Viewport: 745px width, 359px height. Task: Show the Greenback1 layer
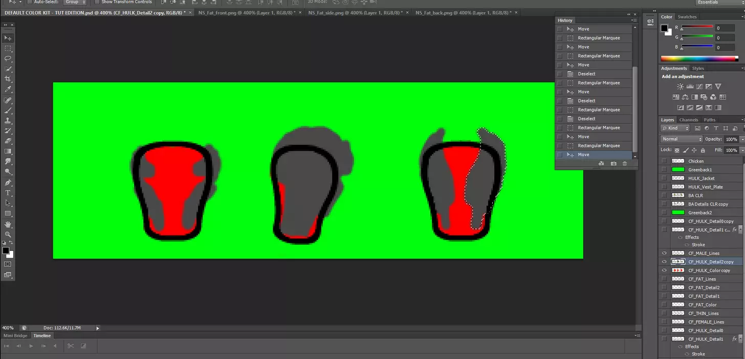(664, 170)
